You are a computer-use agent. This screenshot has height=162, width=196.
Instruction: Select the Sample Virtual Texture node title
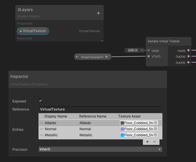coord(164,41)
